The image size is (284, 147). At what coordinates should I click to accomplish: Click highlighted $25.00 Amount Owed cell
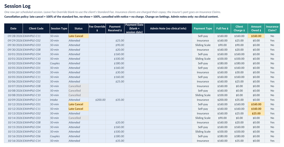point(256,114)
